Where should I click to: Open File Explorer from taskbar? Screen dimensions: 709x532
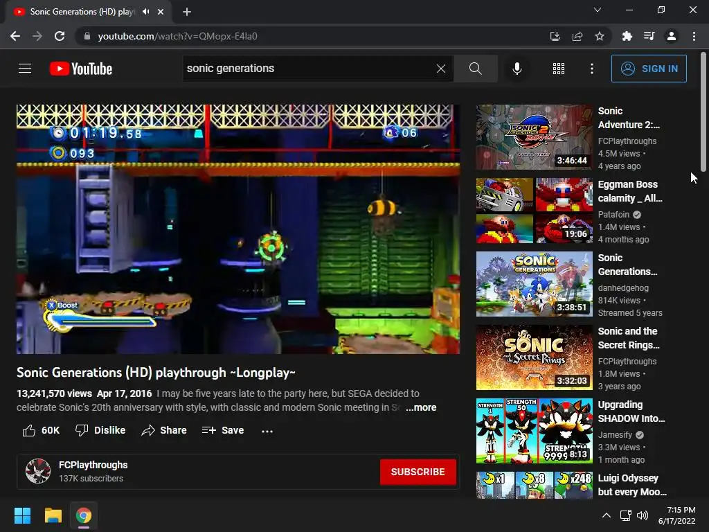tap(53, 515)
